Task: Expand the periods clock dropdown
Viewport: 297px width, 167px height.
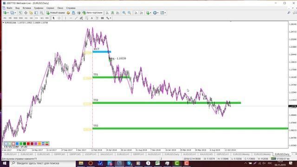Action: point(158,13)
